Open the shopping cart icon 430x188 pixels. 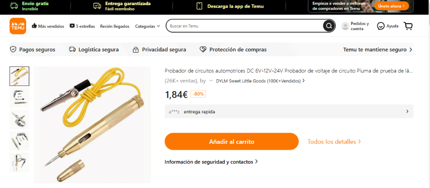pos(408,26)
